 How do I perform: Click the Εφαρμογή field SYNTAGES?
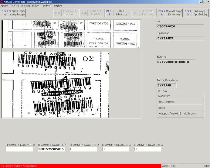point(180,38)
